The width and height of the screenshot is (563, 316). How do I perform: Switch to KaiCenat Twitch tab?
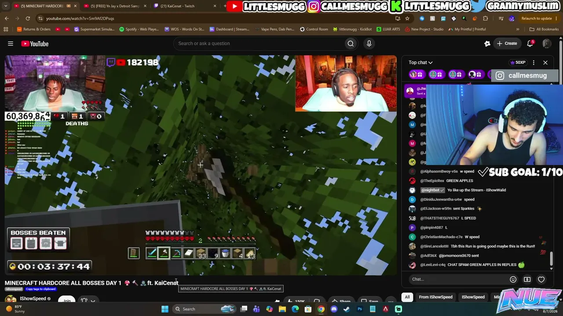185,6
